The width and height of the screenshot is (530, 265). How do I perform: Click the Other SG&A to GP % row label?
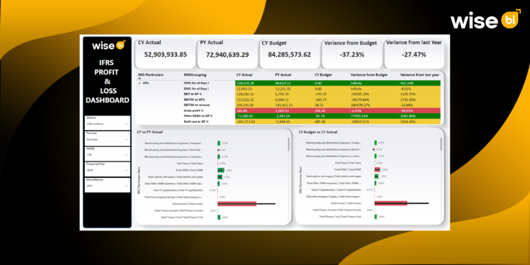pos(198,116)
